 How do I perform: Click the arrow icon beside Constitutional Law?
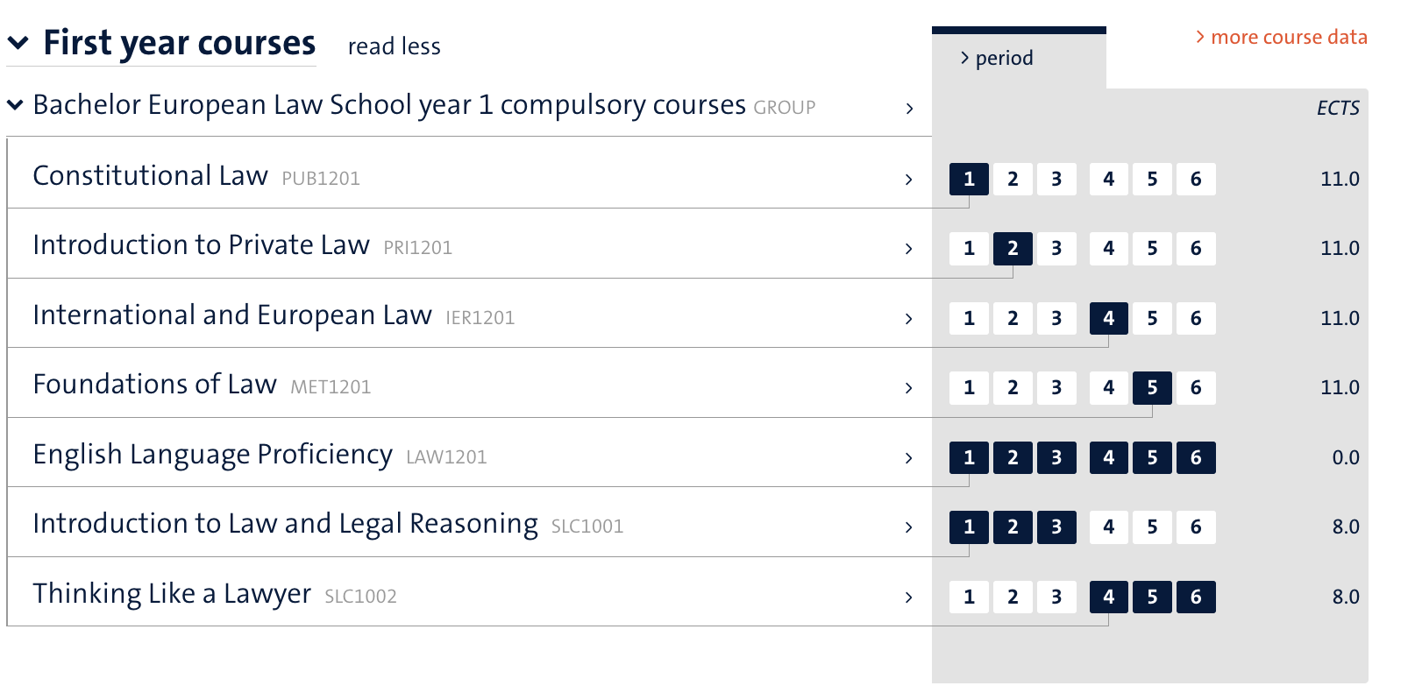[909, 180]
